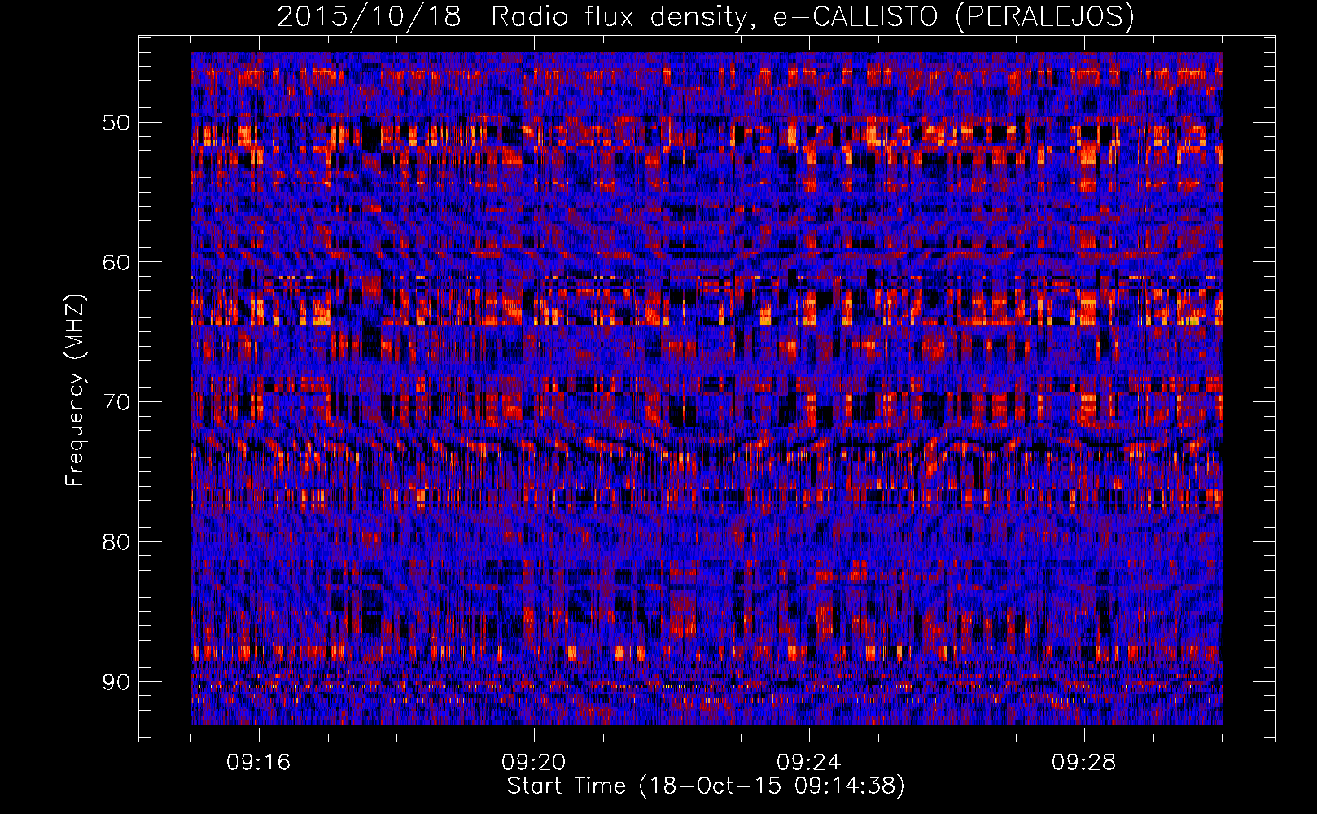Click the frequency axis label 50

click(x=116, y=123)
